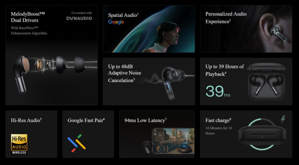
Task: Click the Fast charge heading
Action: click(x=218, y=120)
